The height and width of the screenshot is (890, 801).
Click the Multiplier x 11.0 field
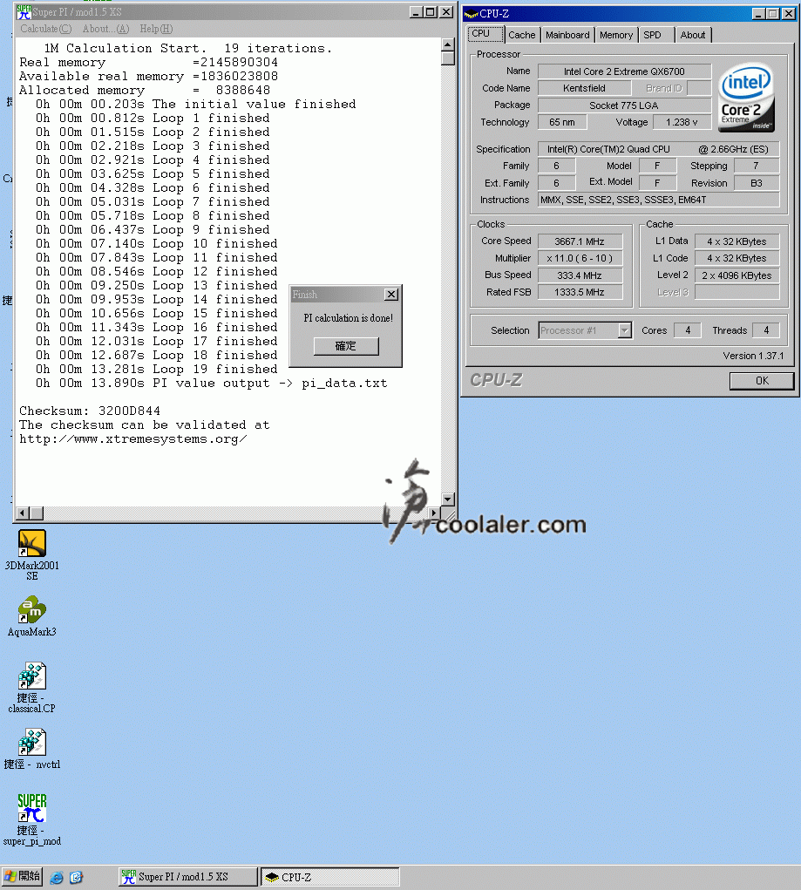pos(580,258)
